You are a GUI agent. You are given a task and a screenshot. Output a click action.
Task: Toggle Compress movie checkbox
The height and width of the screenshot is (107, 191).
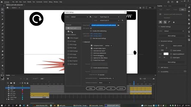[92, 45]
